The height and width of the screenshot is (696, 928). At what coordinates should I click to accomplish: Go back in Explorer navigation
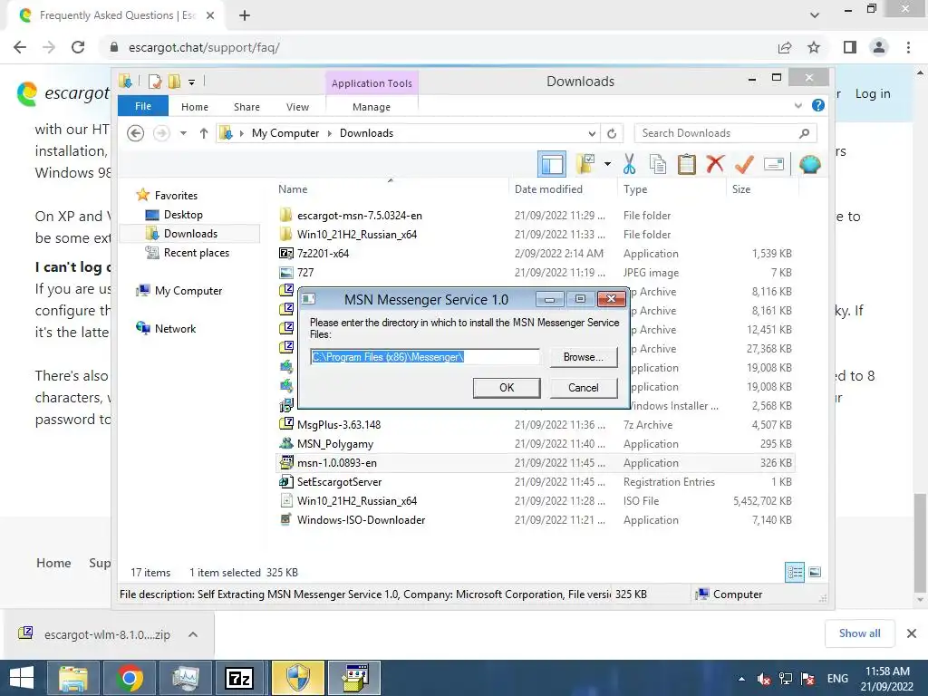tap(136, 133)
